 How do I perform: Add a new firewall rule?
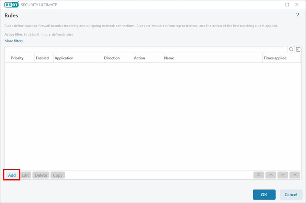12,175
